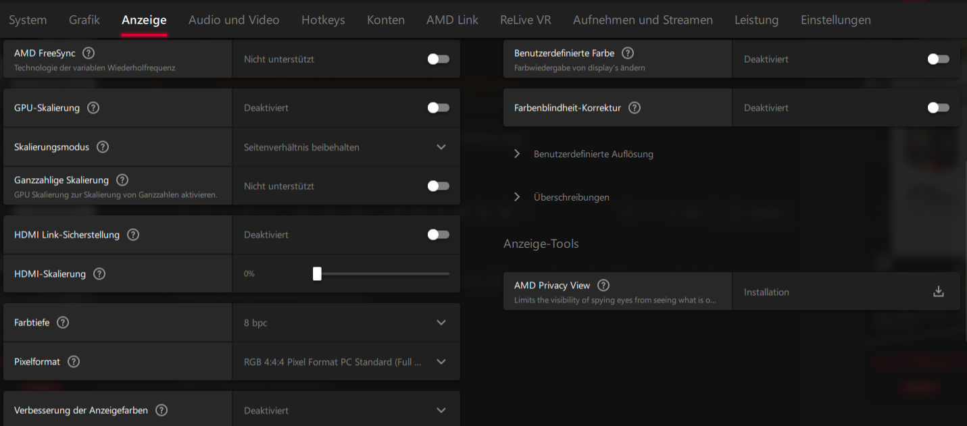Click the Pixelformat help icon
Viewport: 967px width, 426px height.
pyautogui.click(x=73, y=361)
